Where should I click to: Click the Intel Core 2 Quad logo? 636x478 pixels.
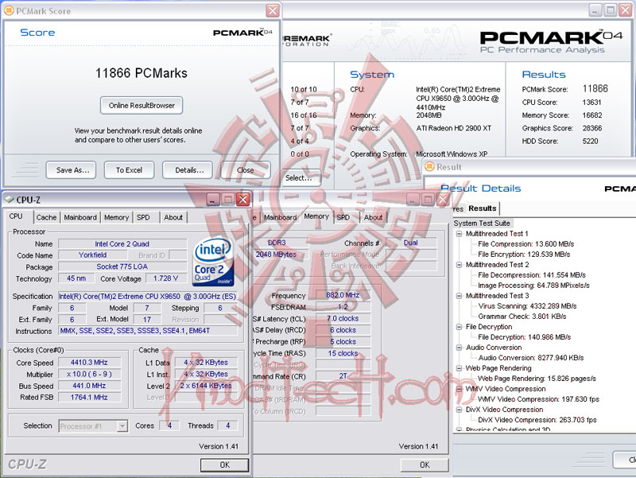pyautogui.click(x=212, y=261)
